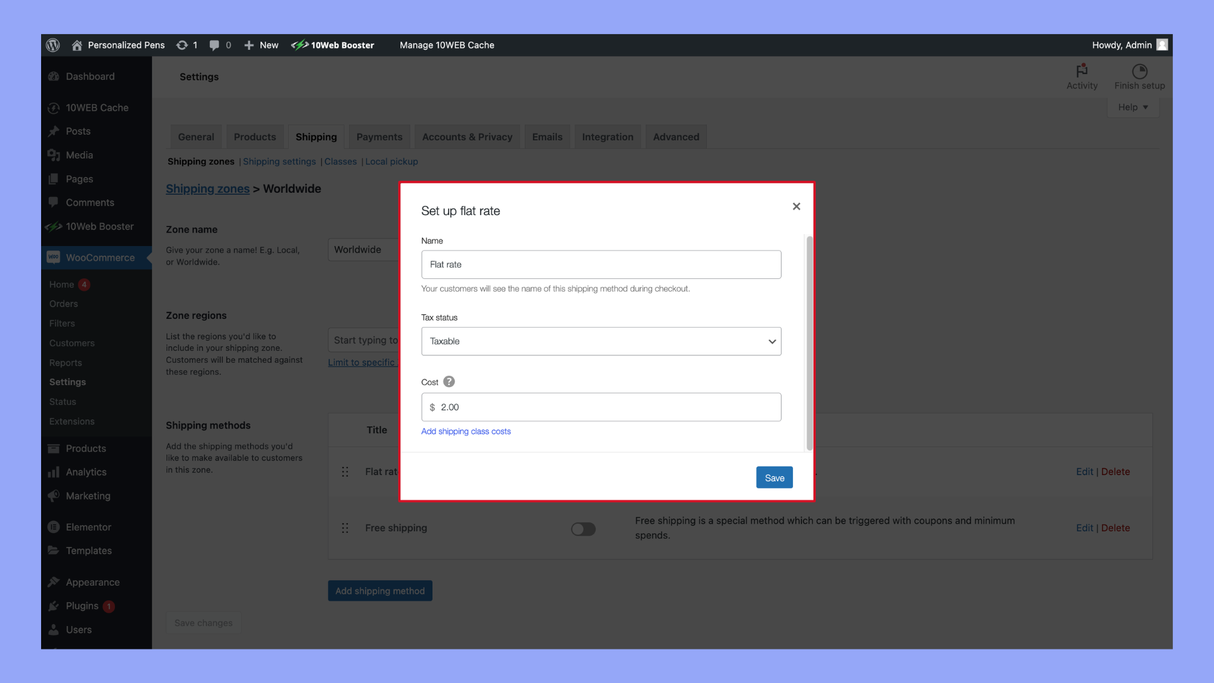Image resolution: width=1214 pixels, height=683 pixels.
Task: Click the modal's vertical scrollbar
Action: pyautogui.click(x=809, y=341)
